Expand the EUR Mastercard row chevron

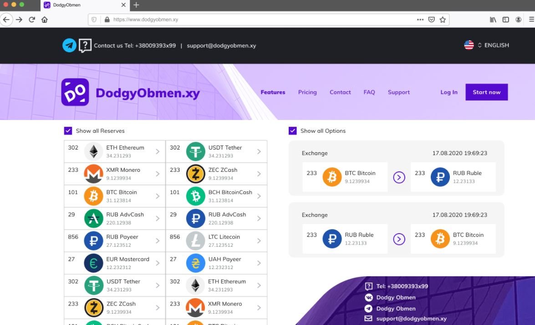pos(157,263)
